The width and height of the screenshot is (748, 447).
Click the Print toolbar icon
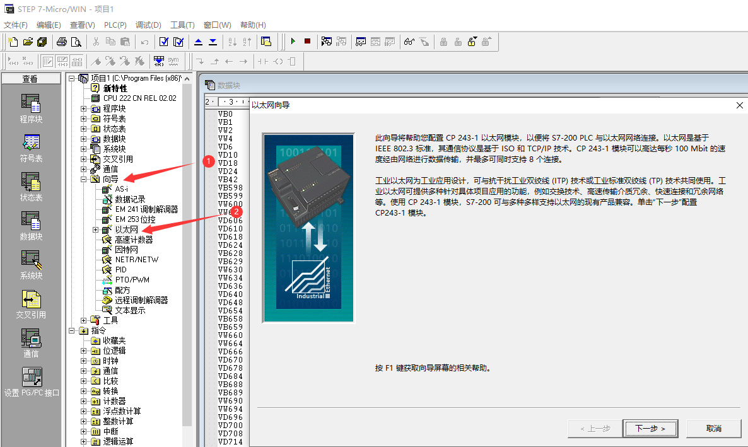coord(62,42)
